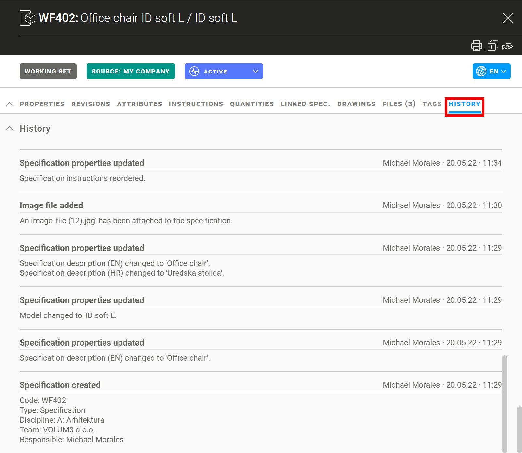Show the DRAWINGS tab
This screenshot has height=453, width=522.
(x=356, y=104)
